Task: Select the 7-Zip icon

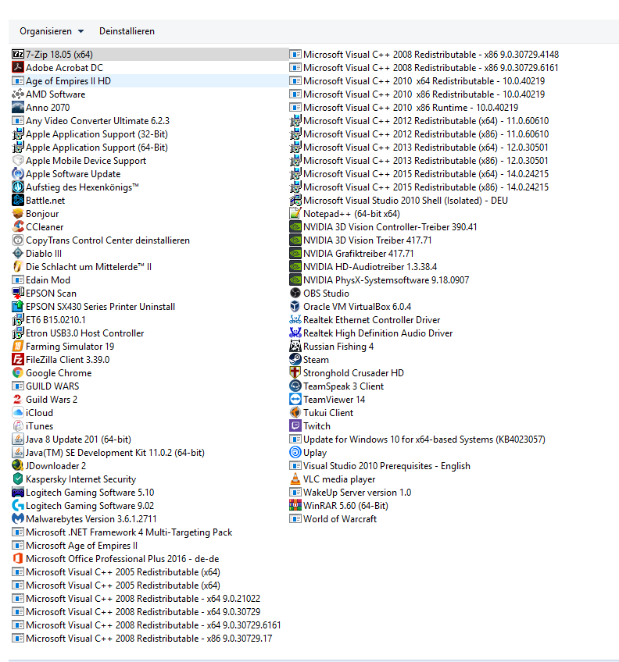Action: pos(18,55)
